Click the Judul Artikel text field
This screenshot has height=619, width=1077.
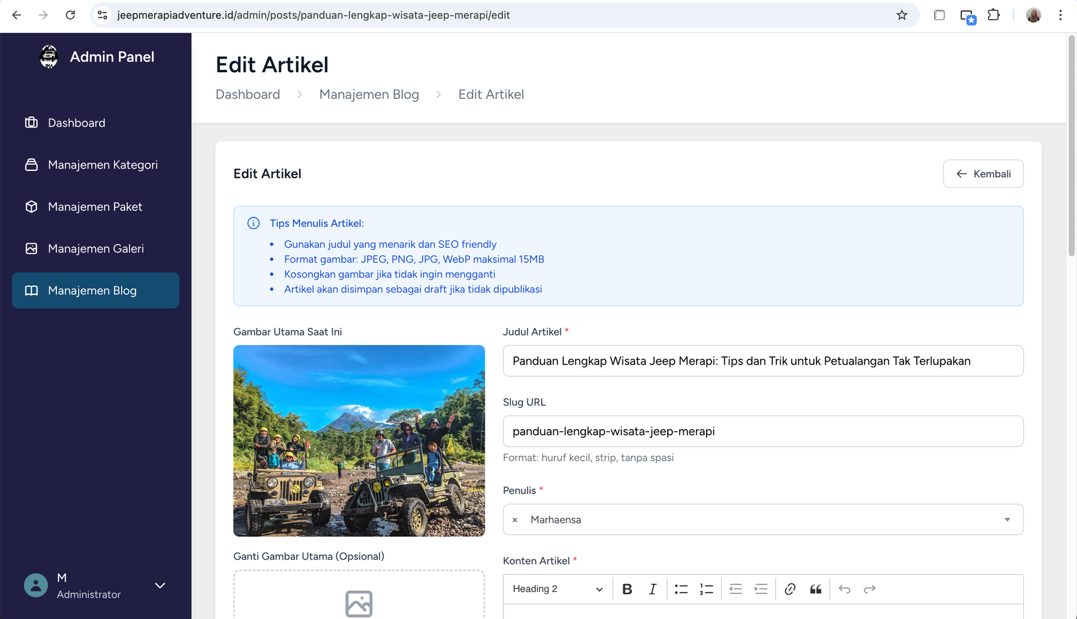pyautogui.click(x=763, y=361)
